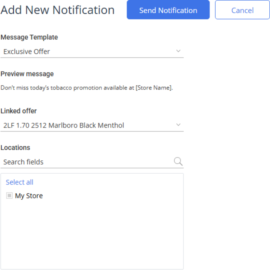
Task: Send the notification with the blue button
Action: click(168, 10)
